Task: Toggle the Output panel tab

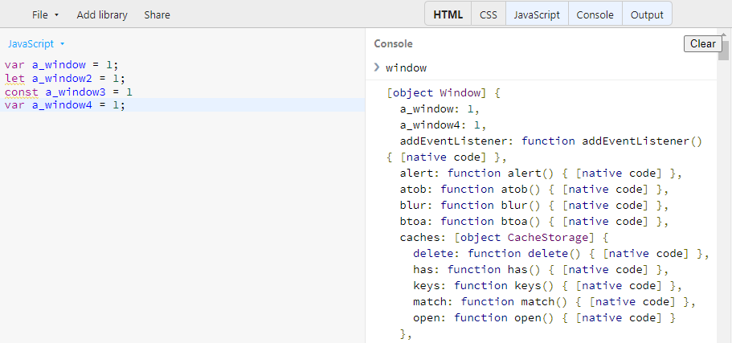Action: point(647,14)
